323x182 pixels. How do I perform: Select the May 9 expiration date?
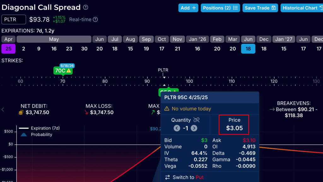39,49
